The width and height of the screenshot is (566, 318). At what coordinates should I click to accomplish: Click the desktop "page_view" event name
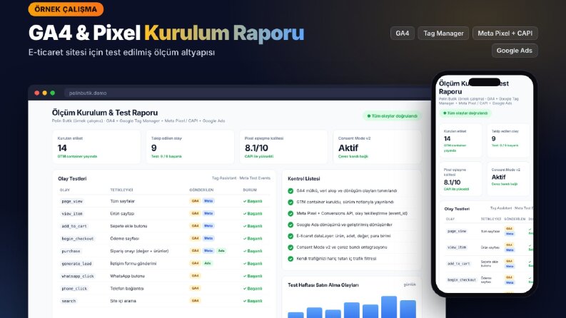(x=72, y=201)
